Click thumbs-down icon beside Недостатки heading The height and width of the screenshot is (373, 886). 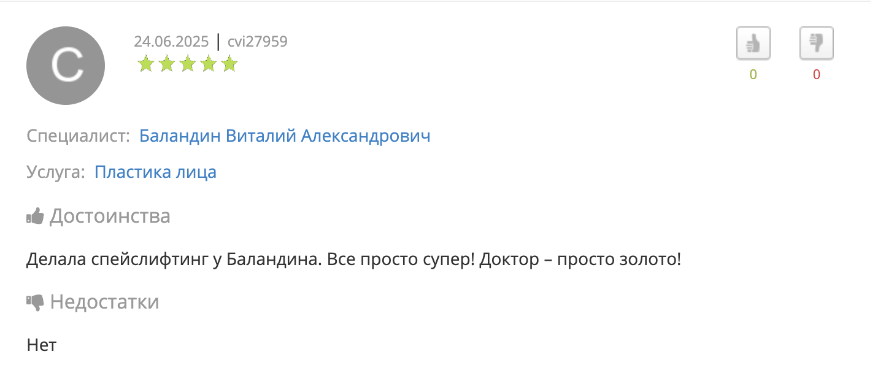35,302
